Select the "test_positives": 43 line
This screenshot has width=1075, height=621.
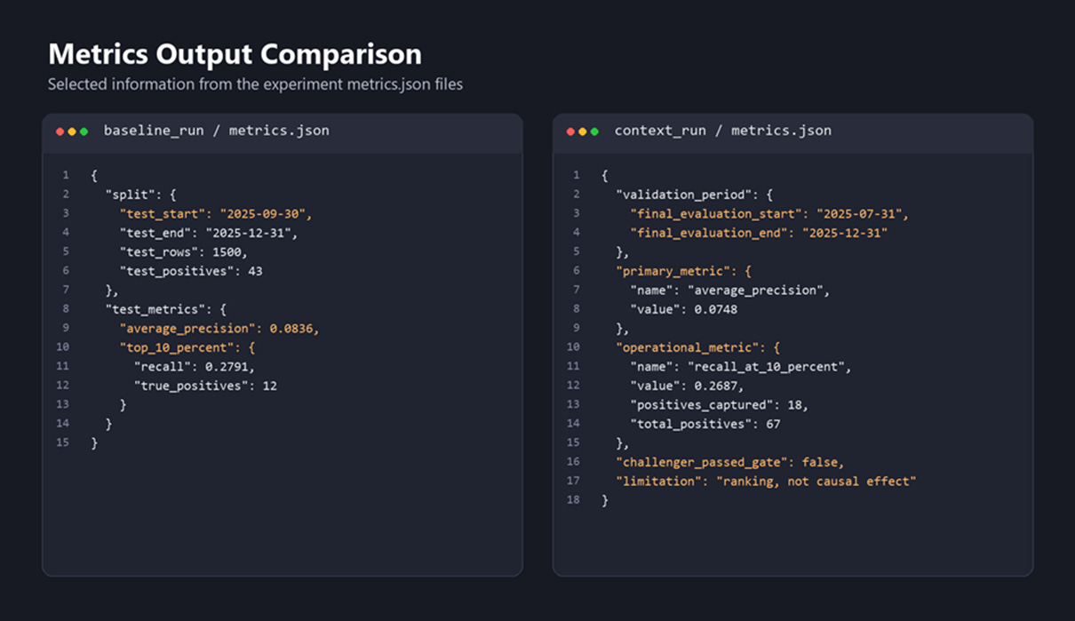pos(191,271)
